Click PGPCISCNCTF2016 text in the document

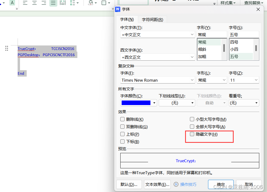click(59, 55)
